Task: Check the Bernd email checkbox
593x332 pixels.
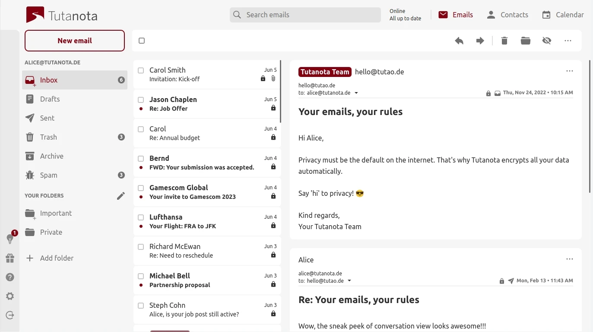Action: click(x=141, y=158)
